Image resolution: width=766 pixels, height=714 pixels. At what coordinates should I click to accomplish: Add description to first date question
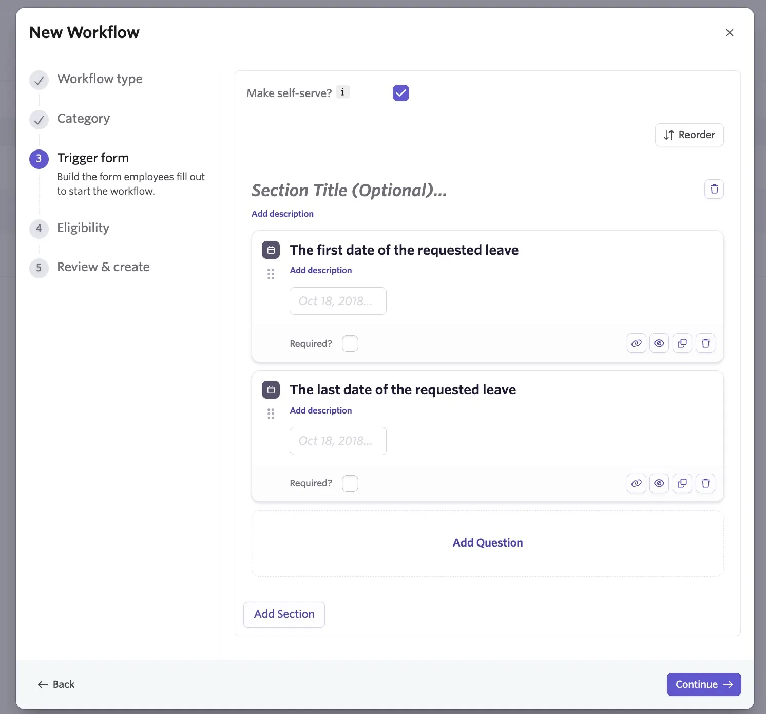[321, 270]
